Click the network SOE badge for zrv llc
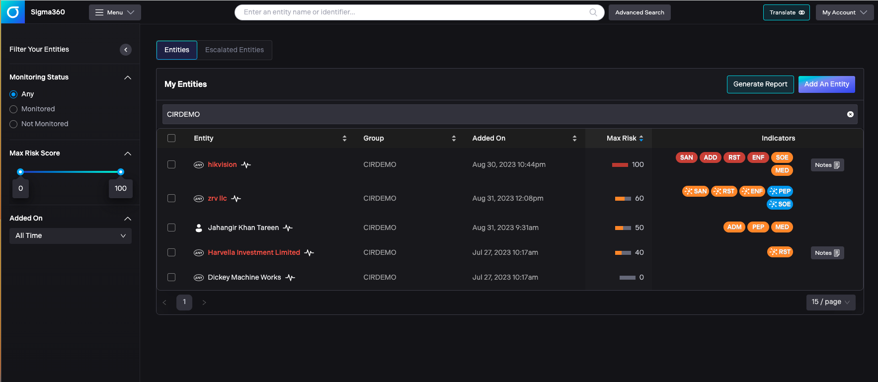Screen dimensions: 878x382 coord(780,204)
